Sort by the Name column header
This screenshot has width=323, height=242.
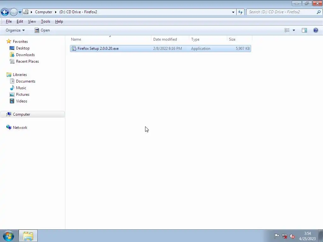(x=110, y=39)
